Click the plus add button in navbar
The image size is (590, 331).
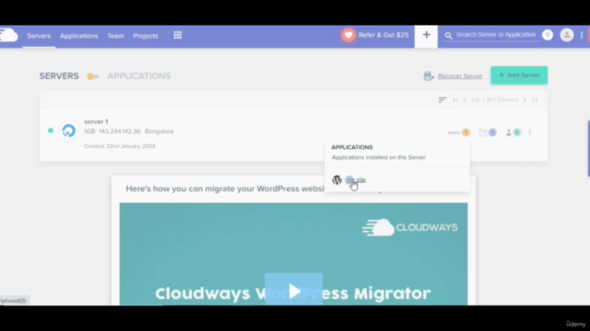[x=426, y=35]
